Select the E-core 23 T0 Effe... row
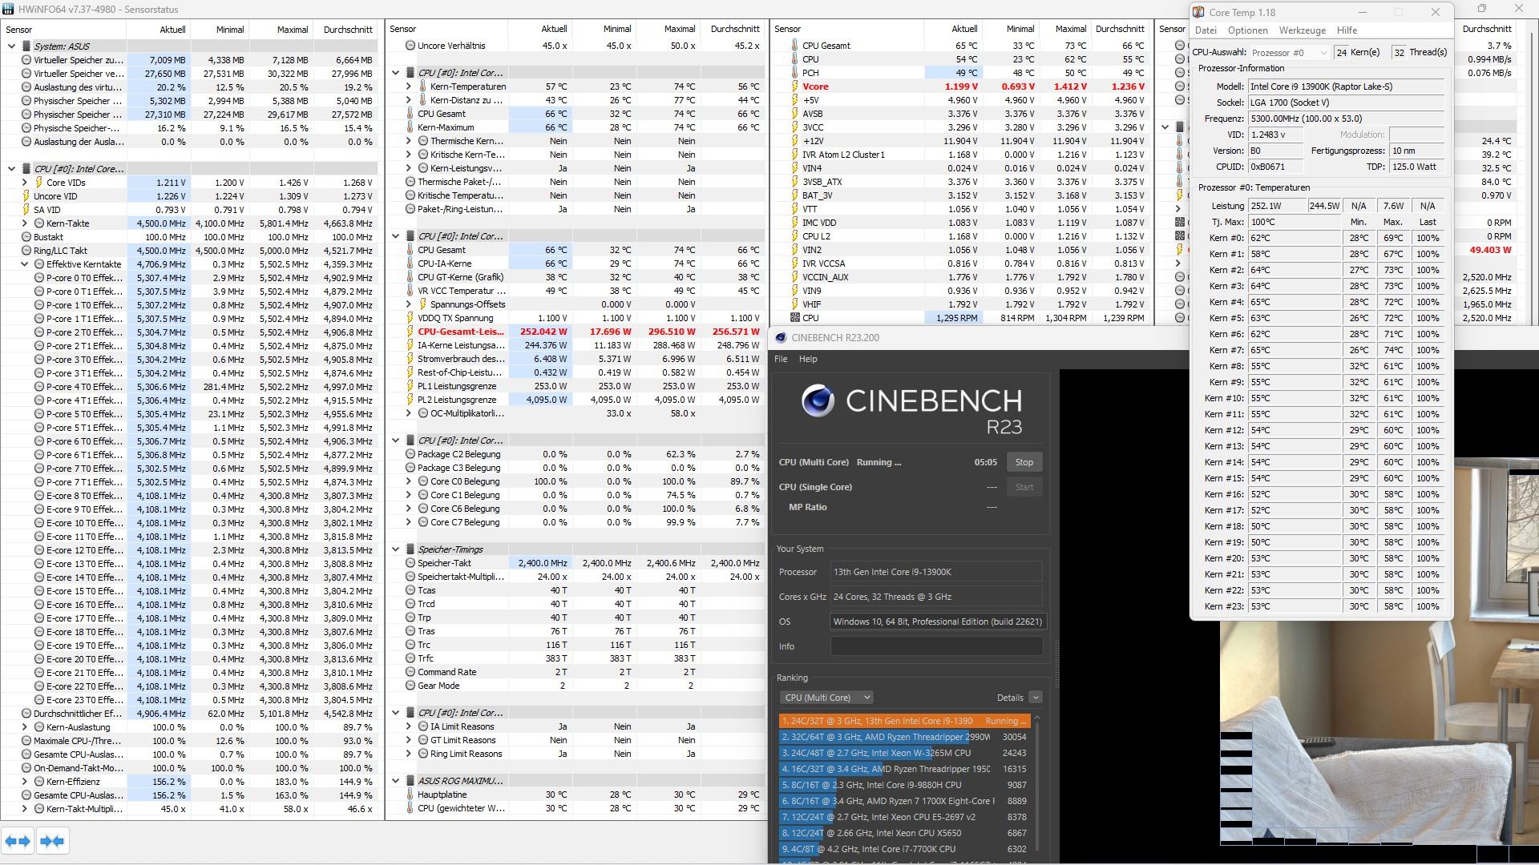Screen dimensions: 1539x865 click(189, 700)
